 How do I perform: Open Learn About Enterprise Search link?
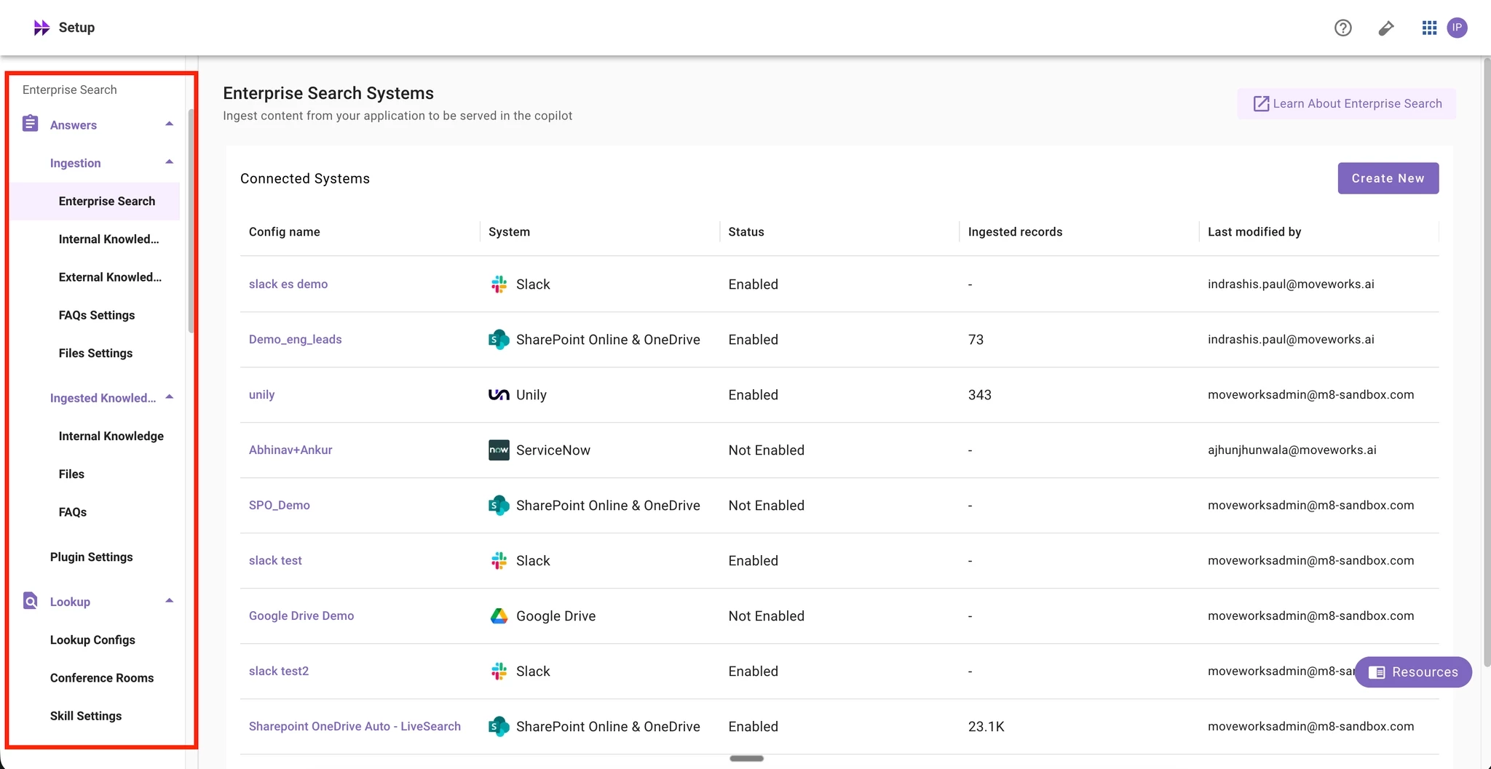(x=1346, y=103)
